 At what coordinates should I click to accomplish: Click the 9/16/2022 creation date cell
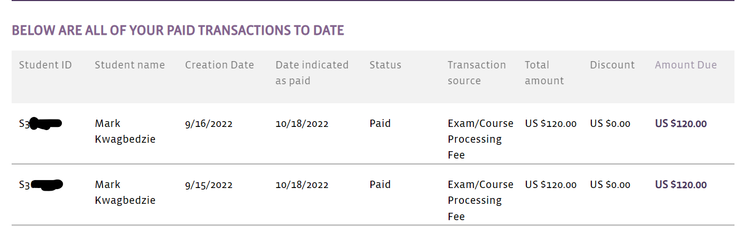pyautogui.click(x=209, y=124)
